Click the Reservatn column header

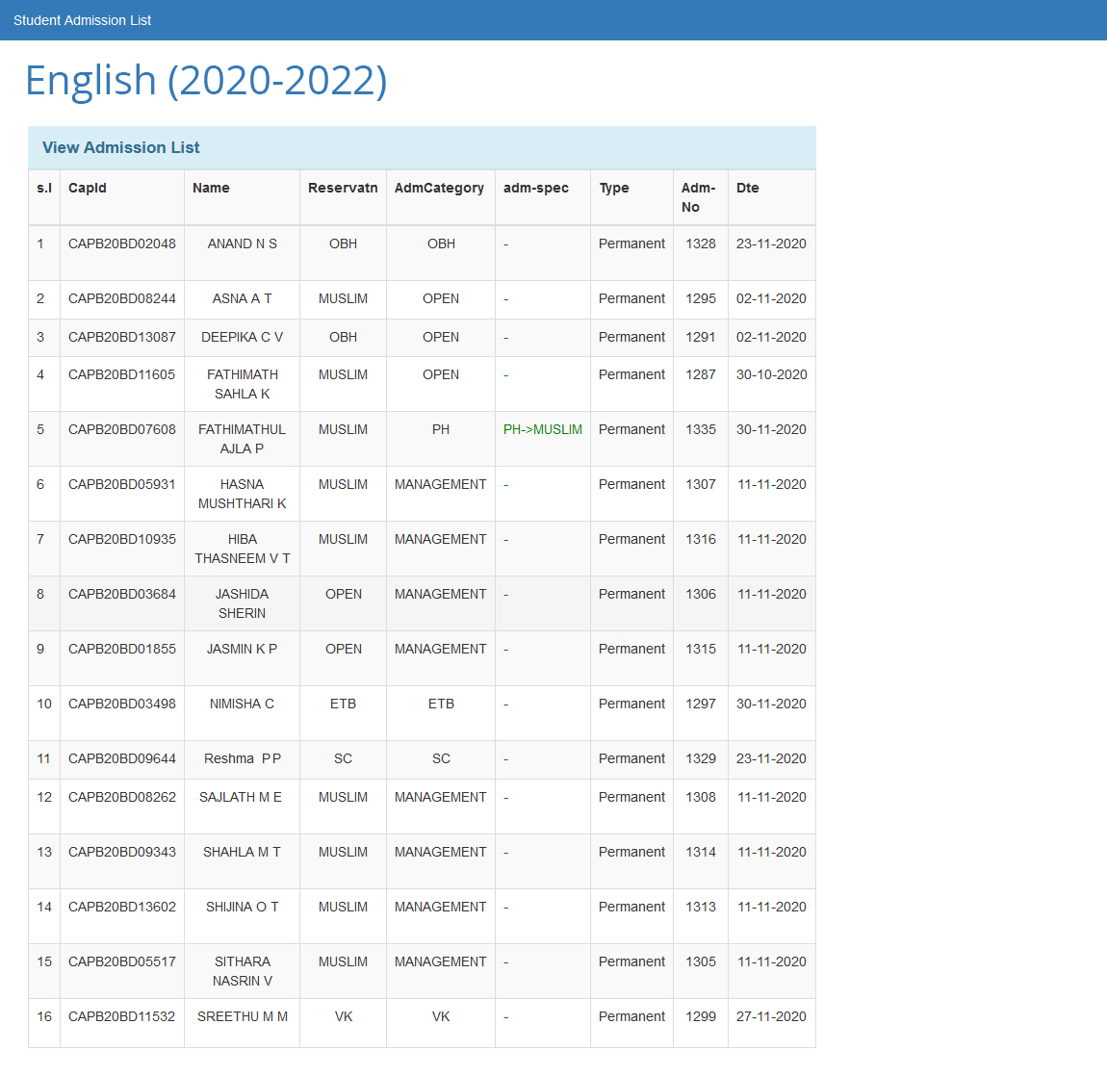343,188
